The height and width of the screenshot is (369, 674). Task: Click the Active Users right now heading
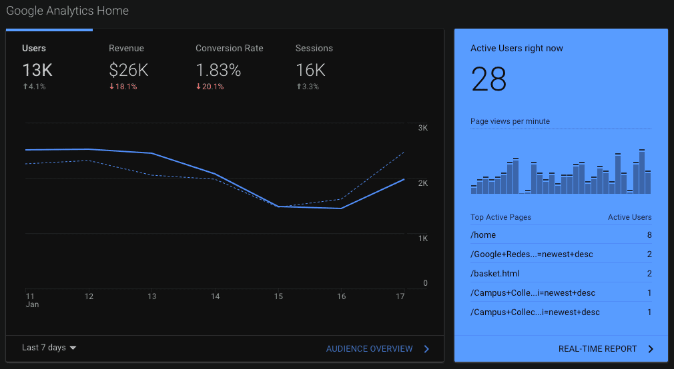coord(517,49)
